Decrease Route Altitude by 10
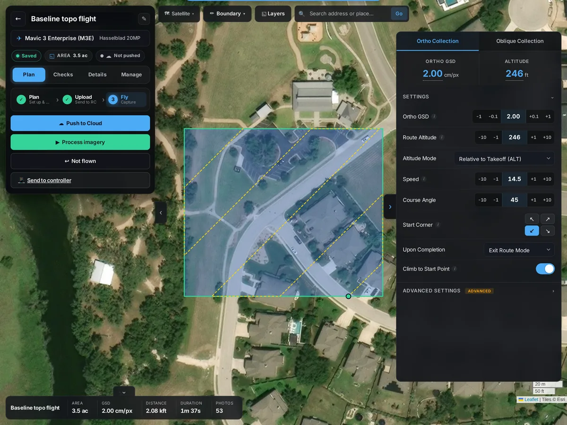 point(482,137)
